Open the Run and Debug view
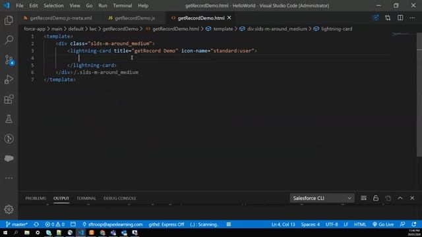Screen dimensions: 422x237 pos(9,79)
